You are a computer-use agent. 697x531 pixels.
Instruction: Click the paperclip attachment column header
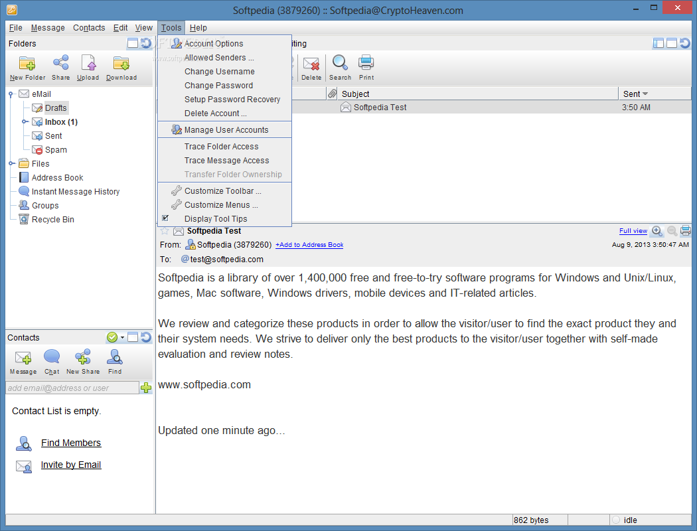pos(332,94)
